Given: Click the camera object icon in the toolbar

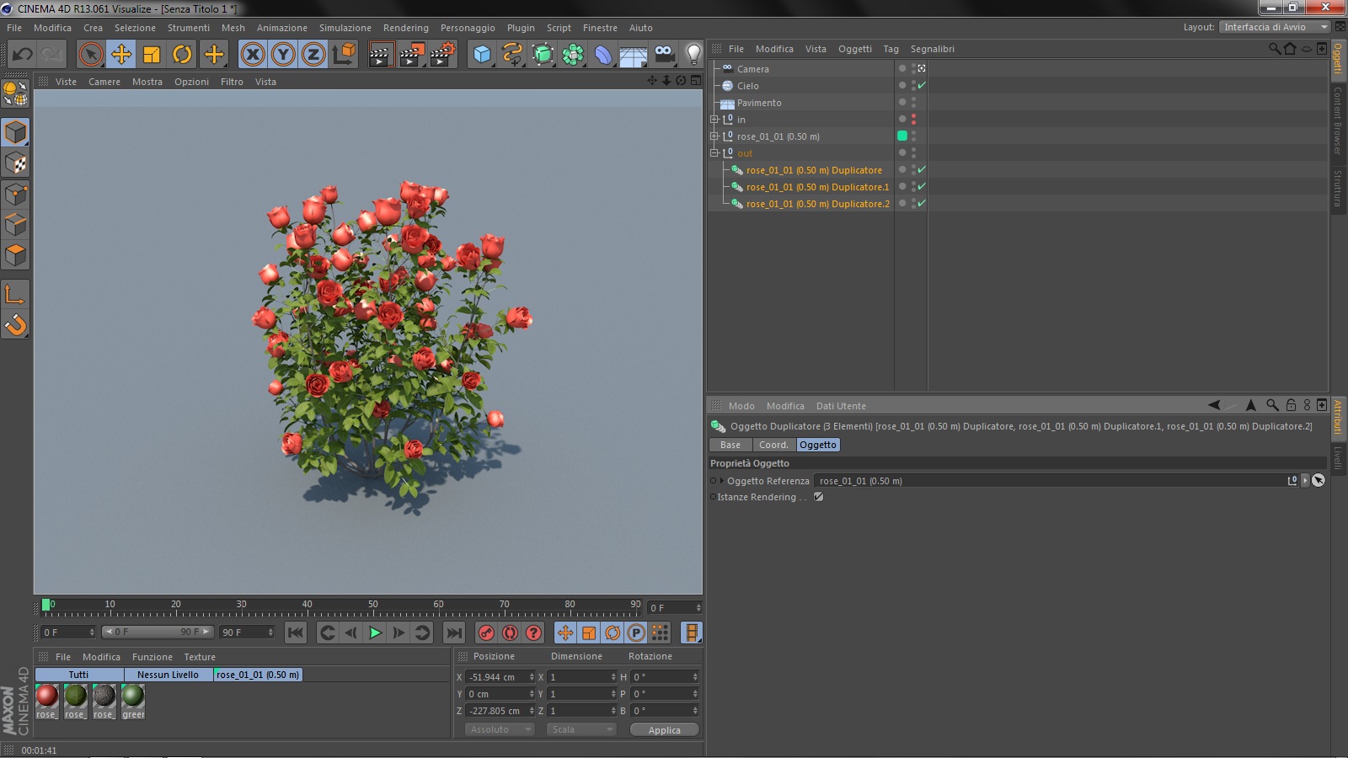Looking at the screenshot, I should 664,55.
